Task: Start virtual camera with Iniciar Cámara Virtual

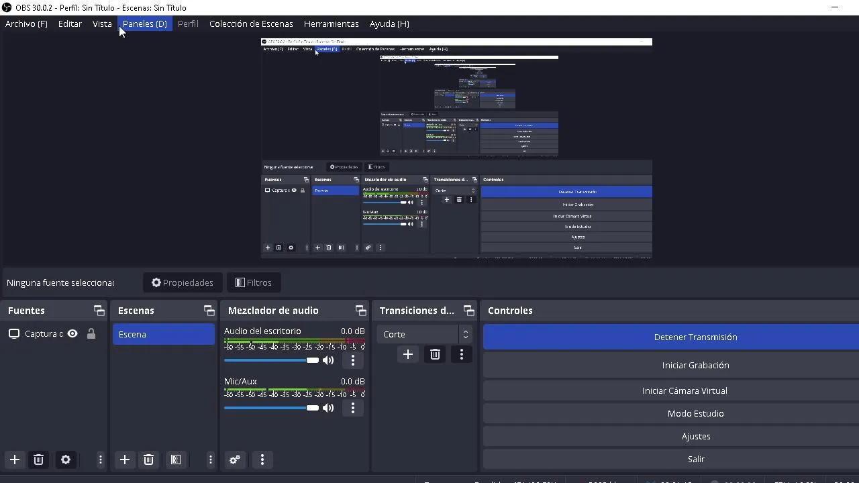Action: pos(671,390)
